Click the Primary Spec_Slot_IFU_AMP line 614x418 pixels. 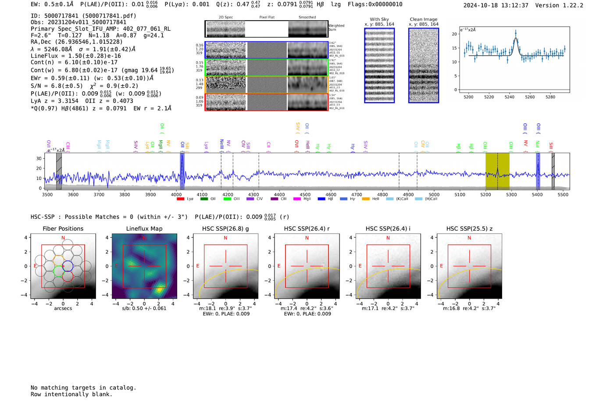tap(100, 29)
